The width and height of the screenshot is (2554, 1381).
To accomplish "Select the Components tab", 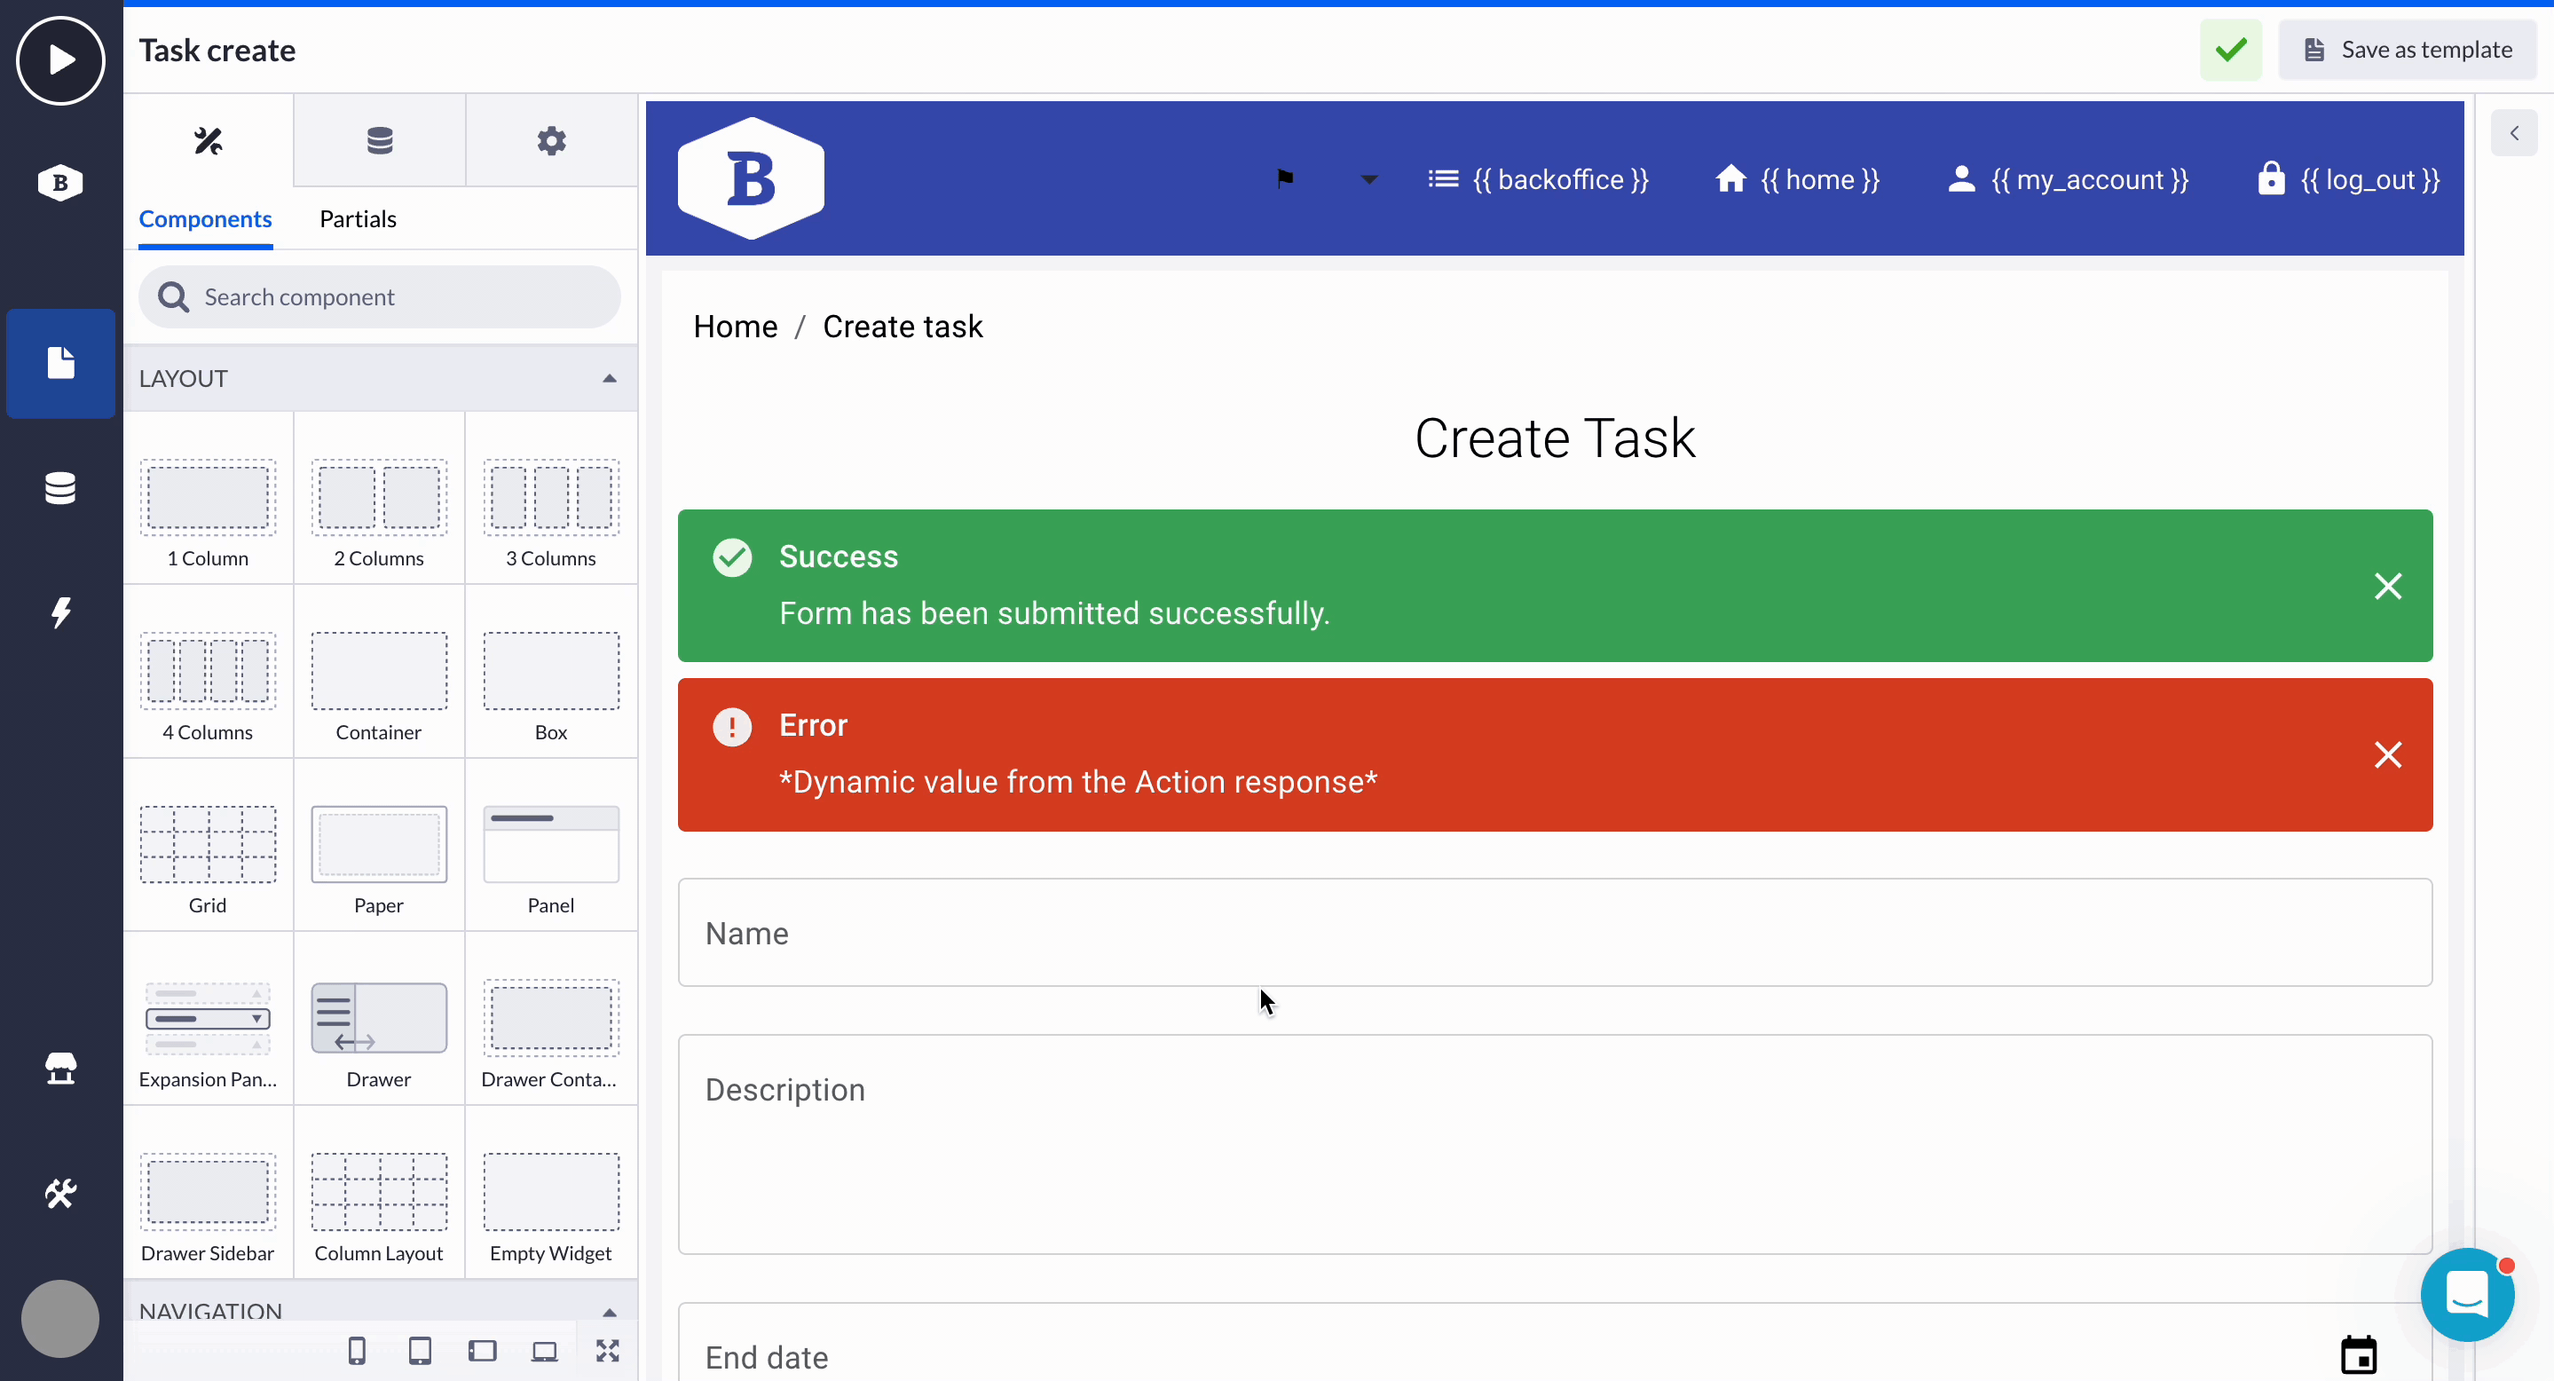I will tap(205, 219).
